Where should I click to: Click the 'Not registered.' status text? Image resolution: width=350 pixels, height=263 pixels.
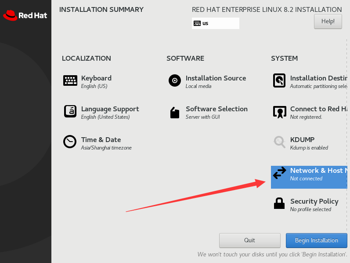click(306, 117)
